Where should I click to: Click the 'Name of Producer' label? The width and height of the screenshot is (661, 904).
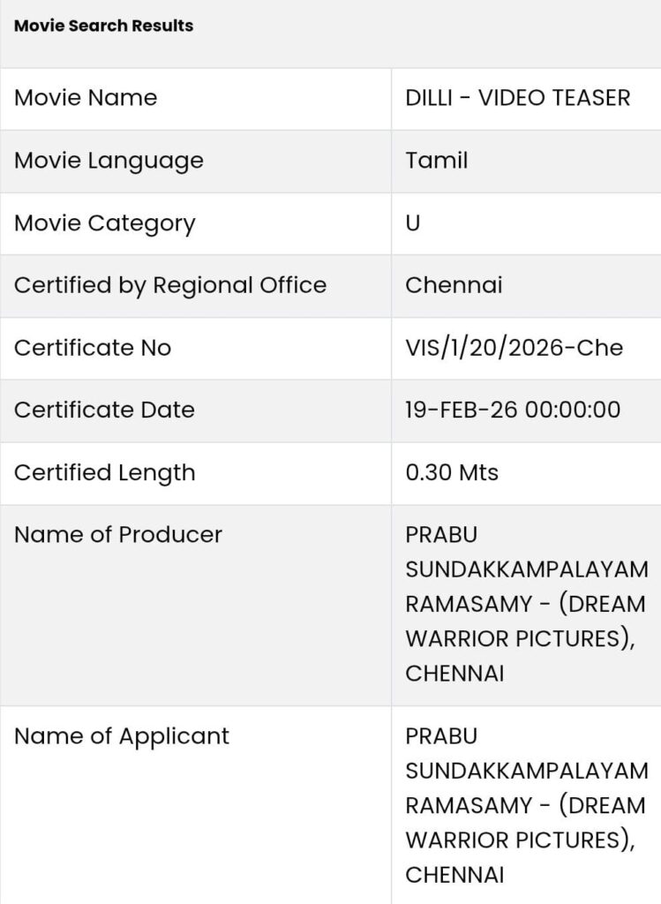click(118, 534)
